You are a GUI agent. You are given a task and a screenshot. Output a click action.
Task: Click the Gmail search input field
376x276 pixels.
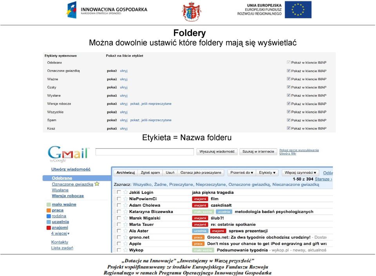click(x=145, y=152)
